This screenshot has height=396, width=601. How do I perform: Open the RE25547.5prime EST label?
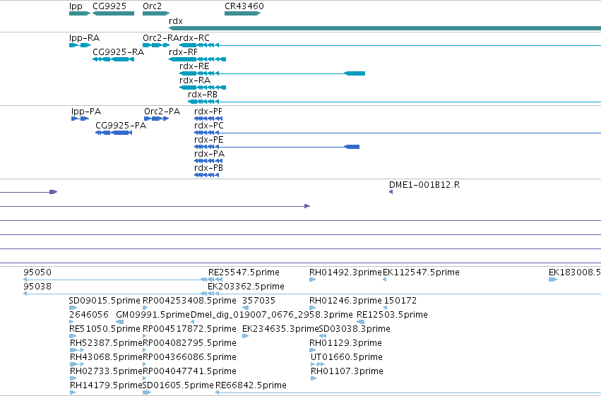244,272
